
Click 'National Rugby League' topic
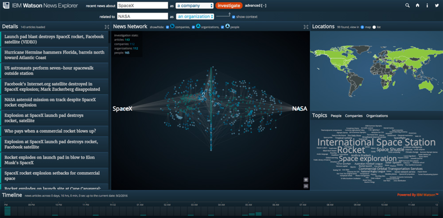(373, 172)
